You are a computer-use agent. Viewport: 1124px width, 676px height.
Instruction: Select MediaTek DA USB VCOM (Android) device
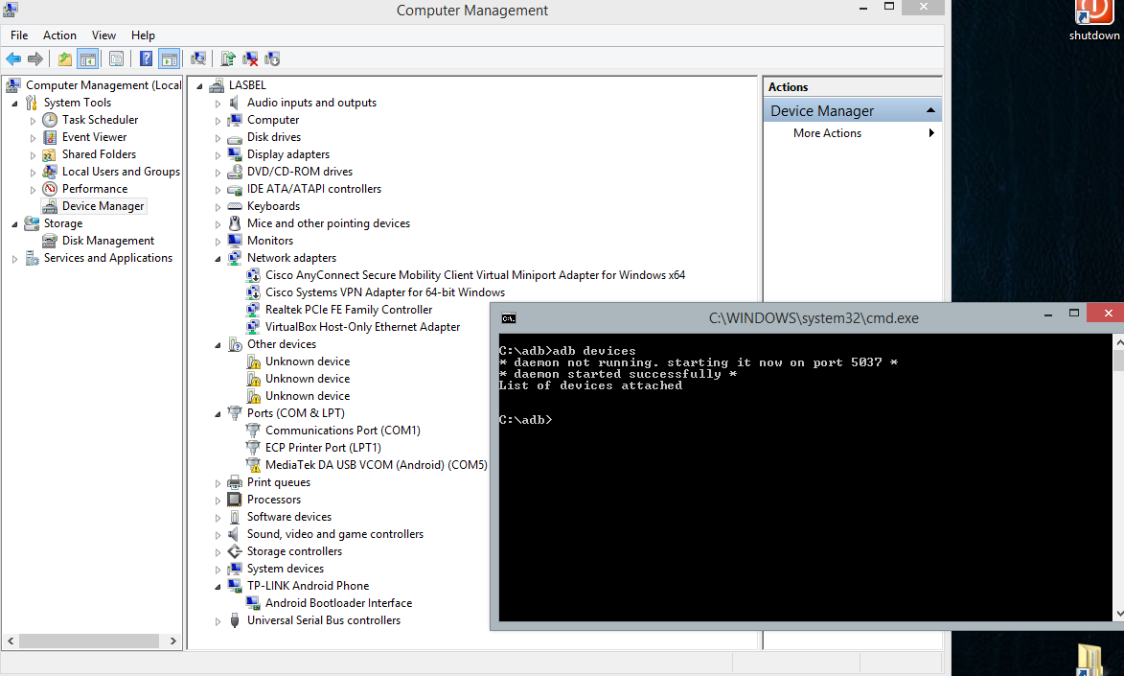click(376, 465)
